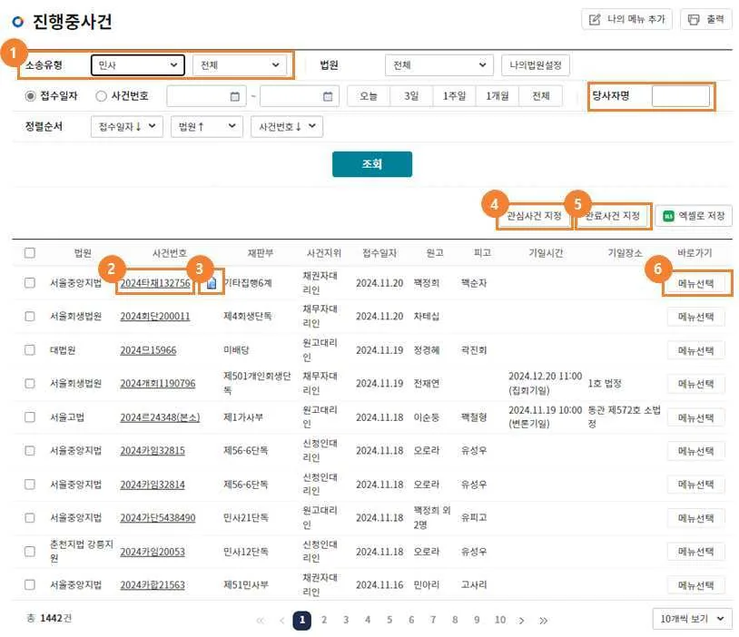Screen dimensions: 739x637
Task: Click the 완료사건 지정 button
Action: 612,216
